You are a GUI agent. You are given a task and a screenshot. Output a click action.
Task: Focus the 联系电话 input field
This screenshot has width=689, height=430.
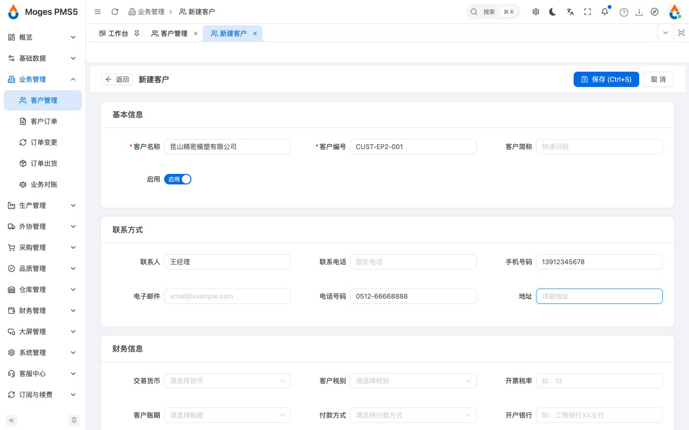pos(413,262)
